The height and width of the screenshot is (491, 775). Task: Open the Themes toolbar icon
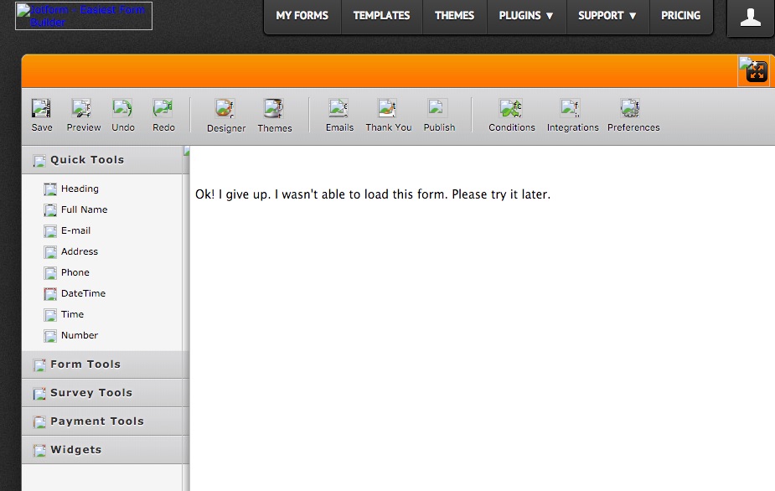274,116
